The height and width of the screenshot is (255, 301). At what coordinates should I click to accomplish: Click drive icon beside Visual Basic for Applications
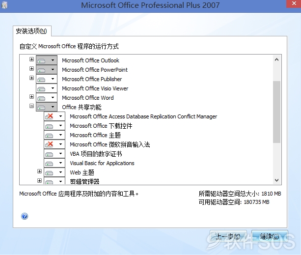pos(49,164)
